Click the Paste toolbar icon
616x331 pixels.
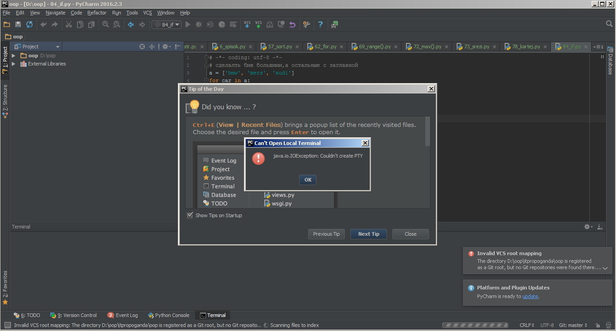click(x=91, y=24)
